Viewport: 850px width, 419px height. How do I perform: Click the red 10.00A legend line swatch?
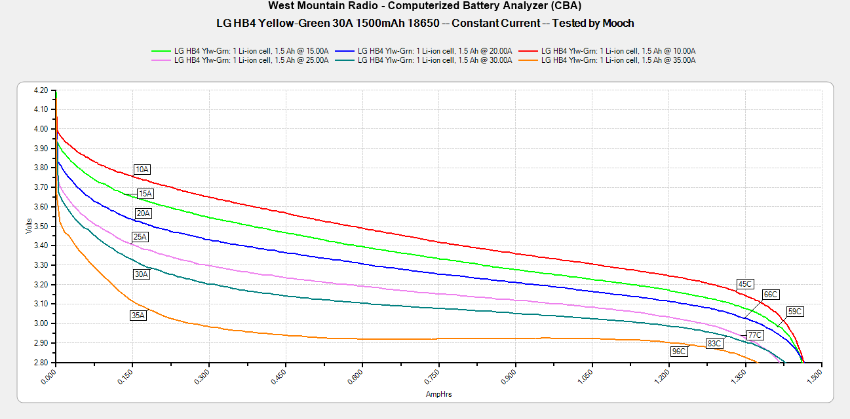[529, 50]
